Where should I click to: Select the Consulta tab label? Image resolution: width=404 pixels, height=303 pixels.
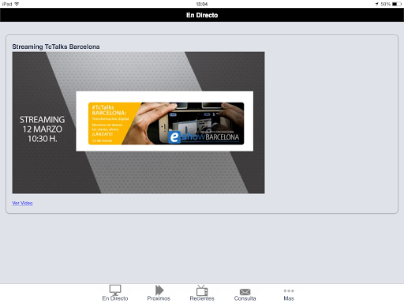click(245, 298)
